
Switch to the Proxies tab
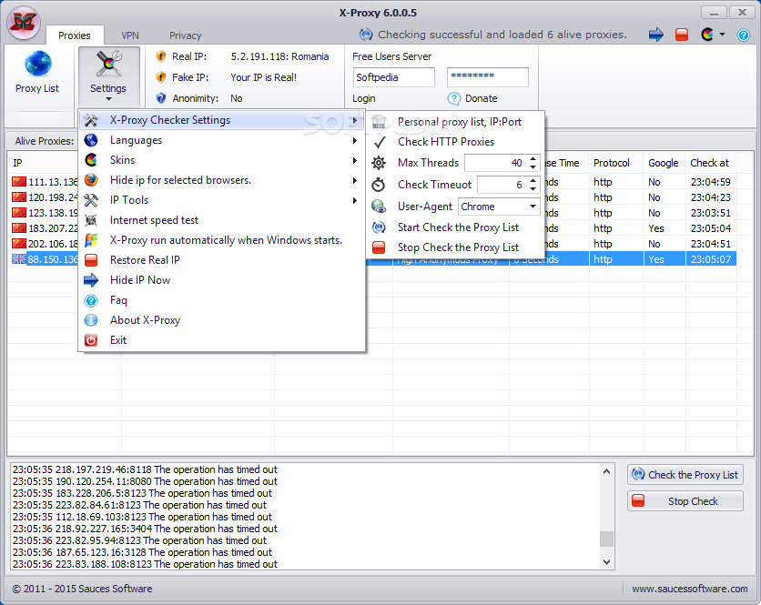[75, 35]
